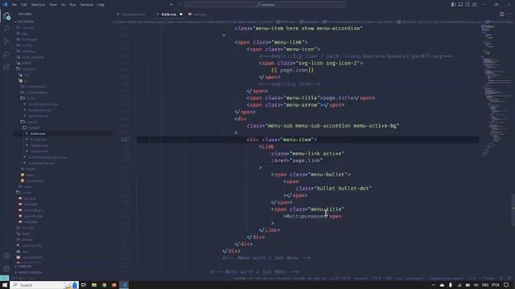Viewport: 515px width, 289px height.
Task: Open Task View on the taskbar
Action: click(84, 285)
